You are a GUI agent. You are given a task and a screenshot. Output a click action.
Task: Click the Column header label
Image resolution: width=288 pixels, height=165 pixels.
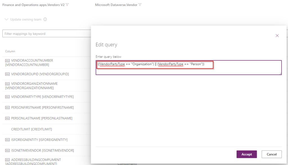(x=10, y=51)
